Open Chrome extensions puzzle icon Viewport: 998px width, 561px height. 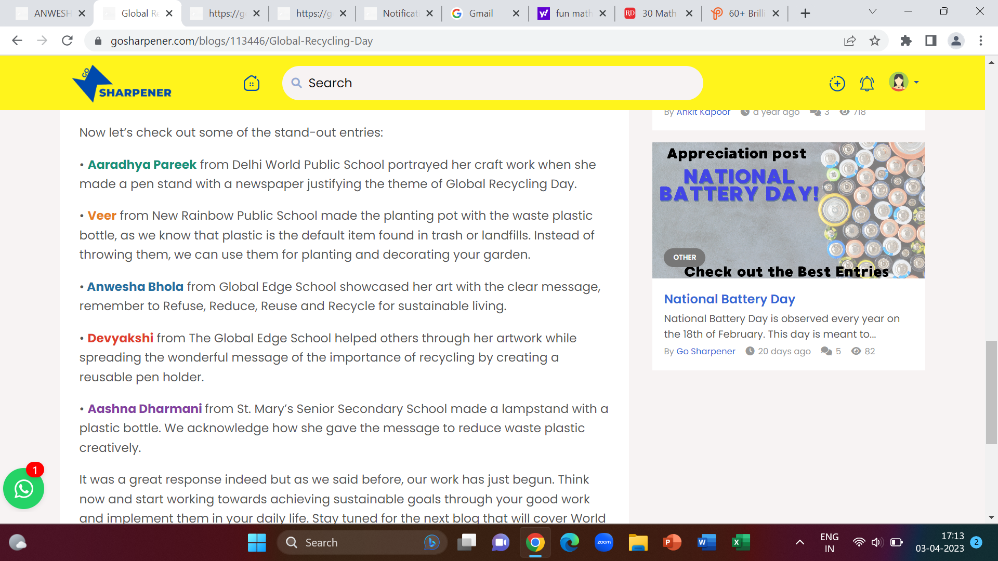tap(906, 41)
